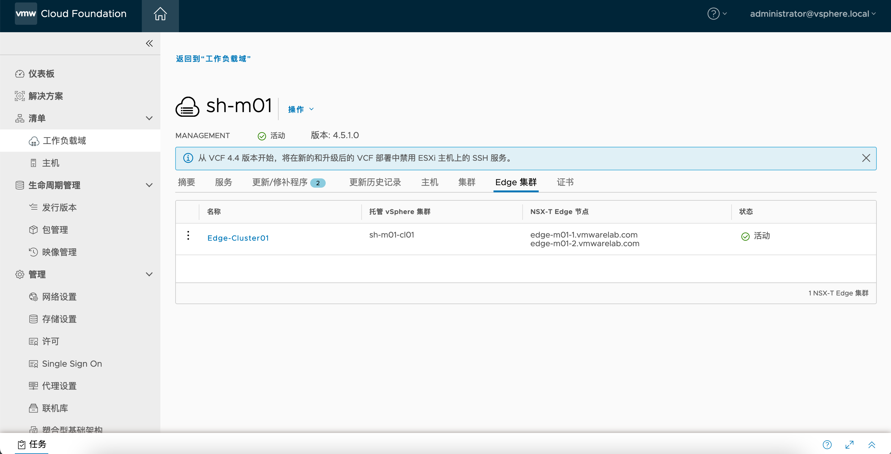Click the NSX-T Edge 节点 column header
The image size is (891, 454).
point(559,212)
